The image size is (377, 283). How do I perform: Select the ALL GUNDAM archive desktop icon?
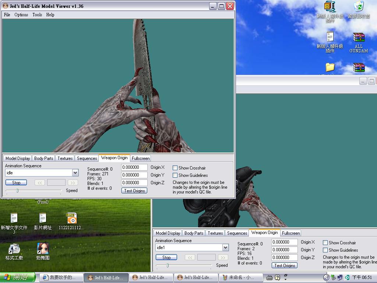pyautogui.click(x=359, y=37)
